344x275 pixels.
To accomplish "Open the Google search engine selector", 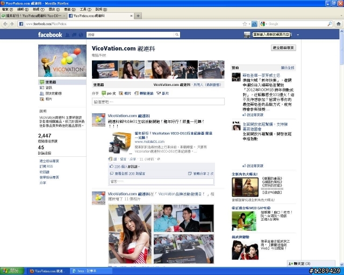I will 263,24.
